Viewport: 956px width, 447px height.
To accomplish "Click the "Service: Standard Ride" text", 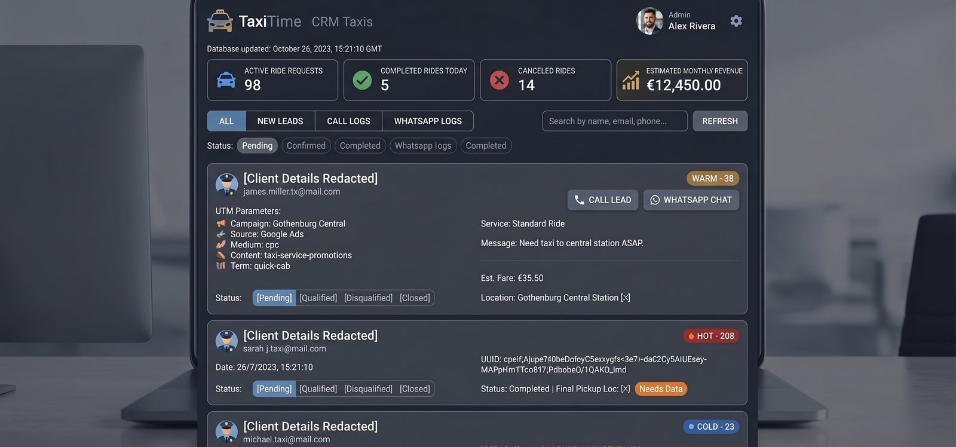I will click(x=523, y=223).
